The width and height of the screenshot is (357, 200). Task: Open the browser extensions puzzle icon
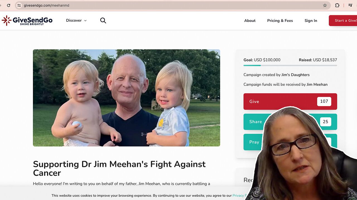point(337,5)
